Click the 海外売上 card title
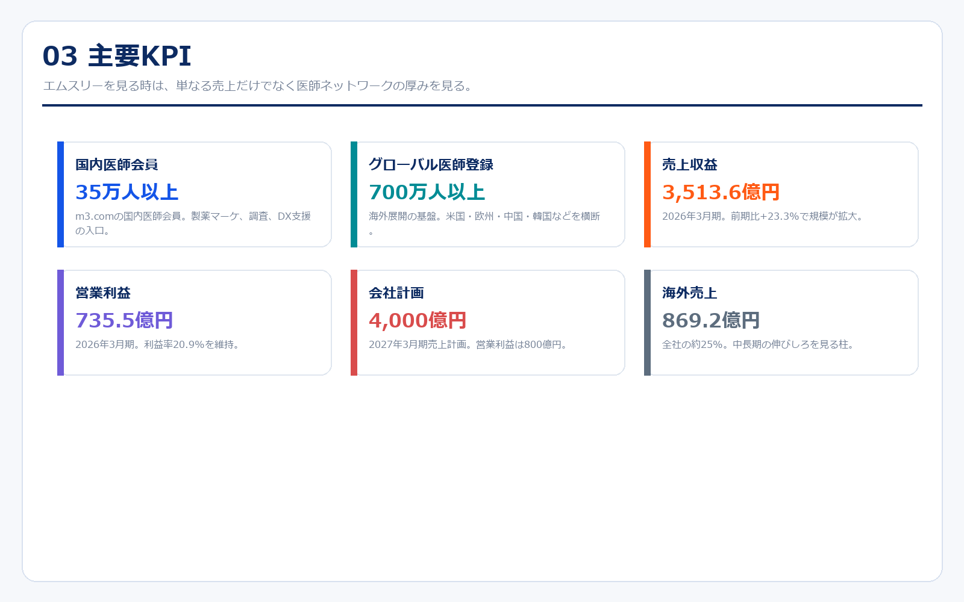Image resolution: width=964 pixels, height=602 pixels. [690, 293]
